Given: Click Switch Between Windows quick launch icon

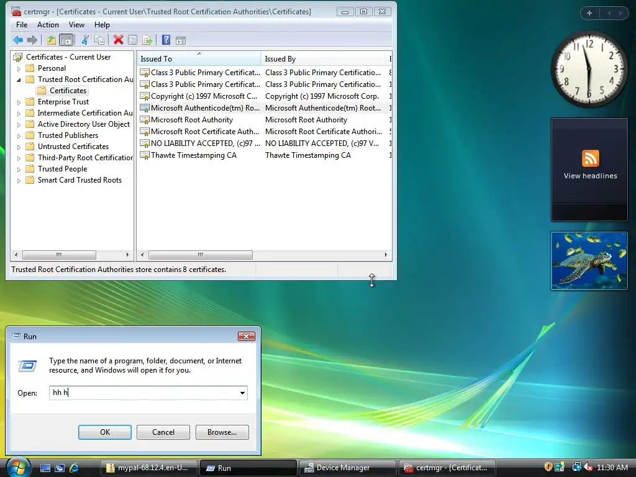Looking at the screenshot, I should pos(60,468).
